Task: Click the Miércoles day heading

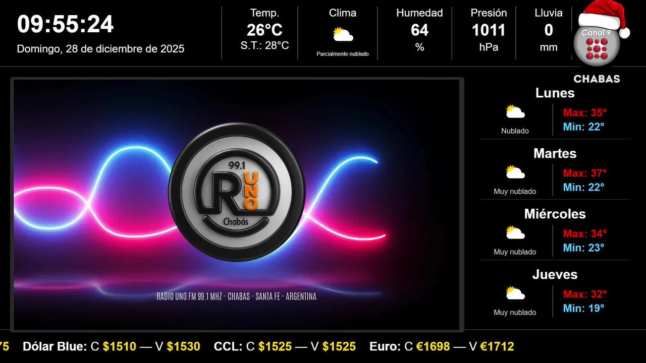Action: coord(555,214)
